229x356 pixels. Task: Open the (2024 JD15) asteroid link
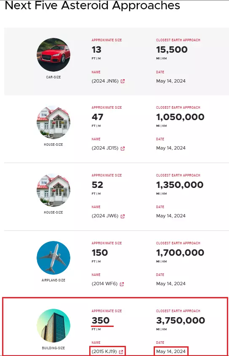tap(105, 148)
